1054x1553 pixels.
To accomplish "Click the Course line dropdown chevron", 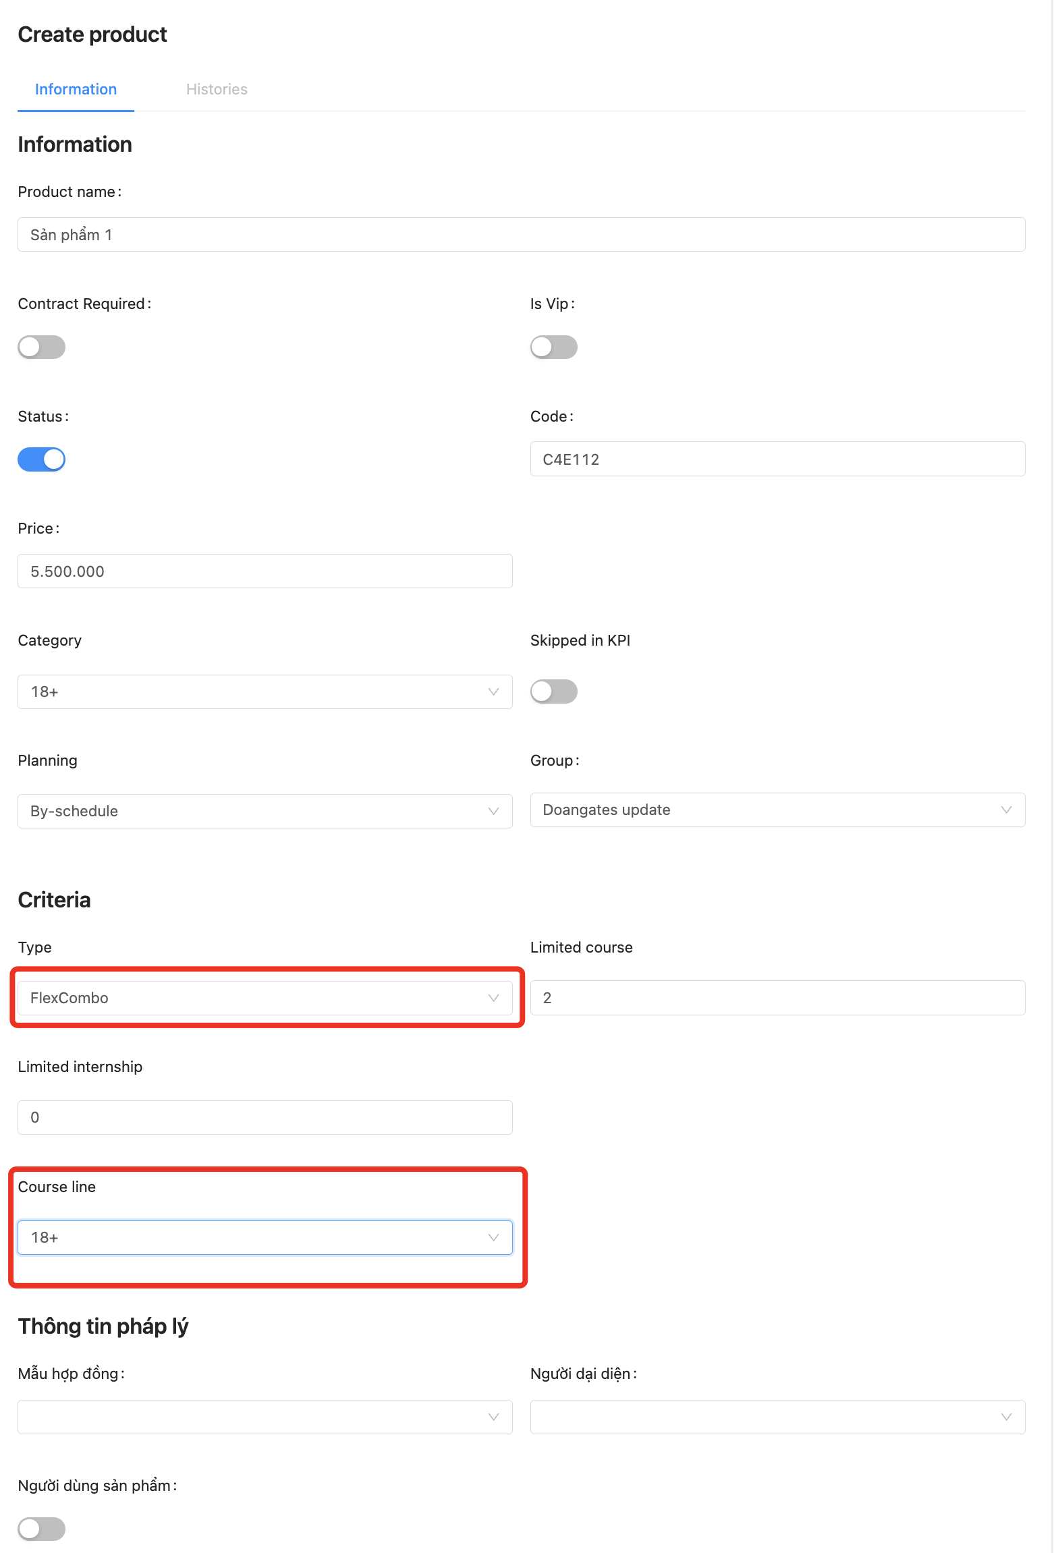I will [493, 1237].
